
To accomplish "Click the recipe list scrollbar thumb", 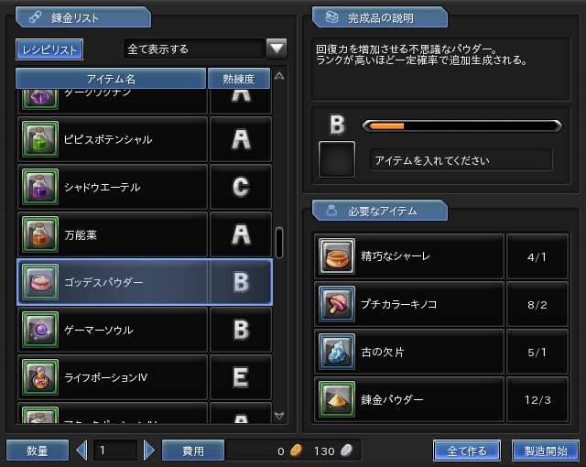I will point(279,243).
